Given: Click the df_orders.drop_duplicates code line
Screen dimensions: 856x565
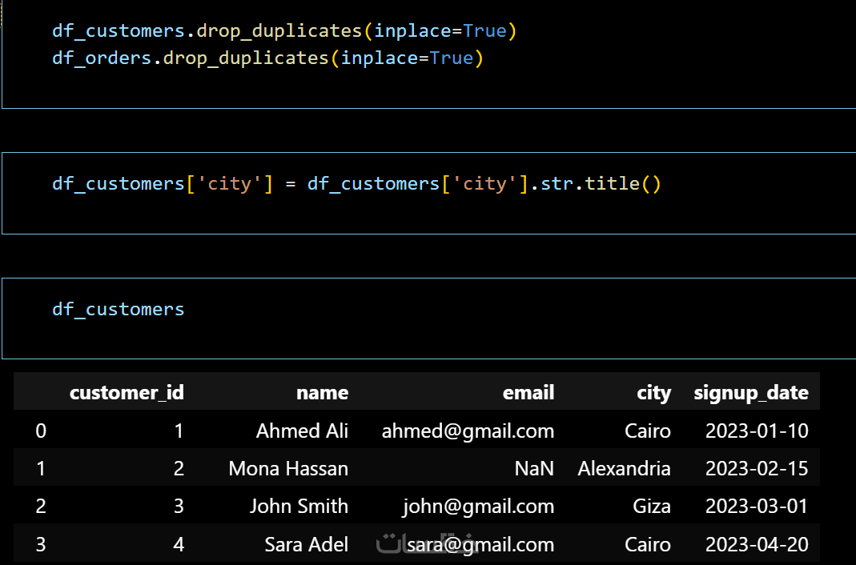Looking at the screenshot, I should [267, 58].
